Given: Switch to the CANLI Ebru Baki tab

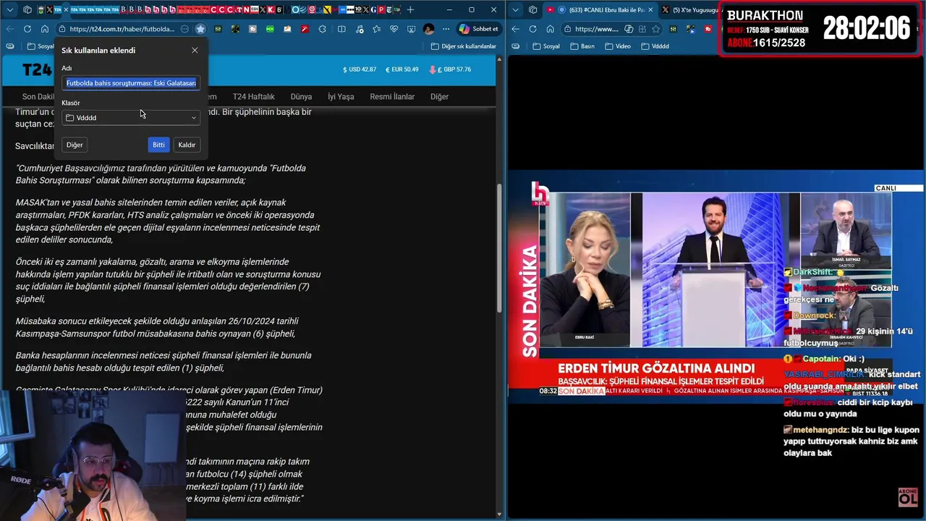Looking at the screenshot, I should [x=600, y=9].
